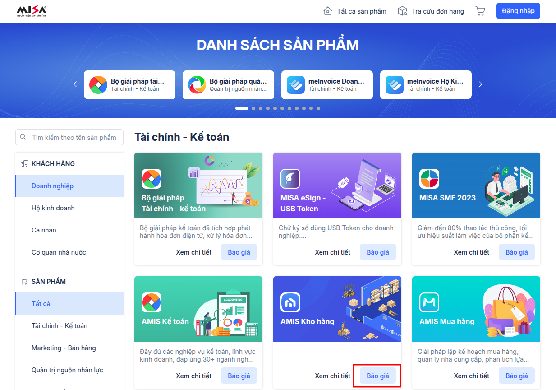
Task: Click the Bộ giải pháp Tài chính card icon
Action: tap(152, 179)
